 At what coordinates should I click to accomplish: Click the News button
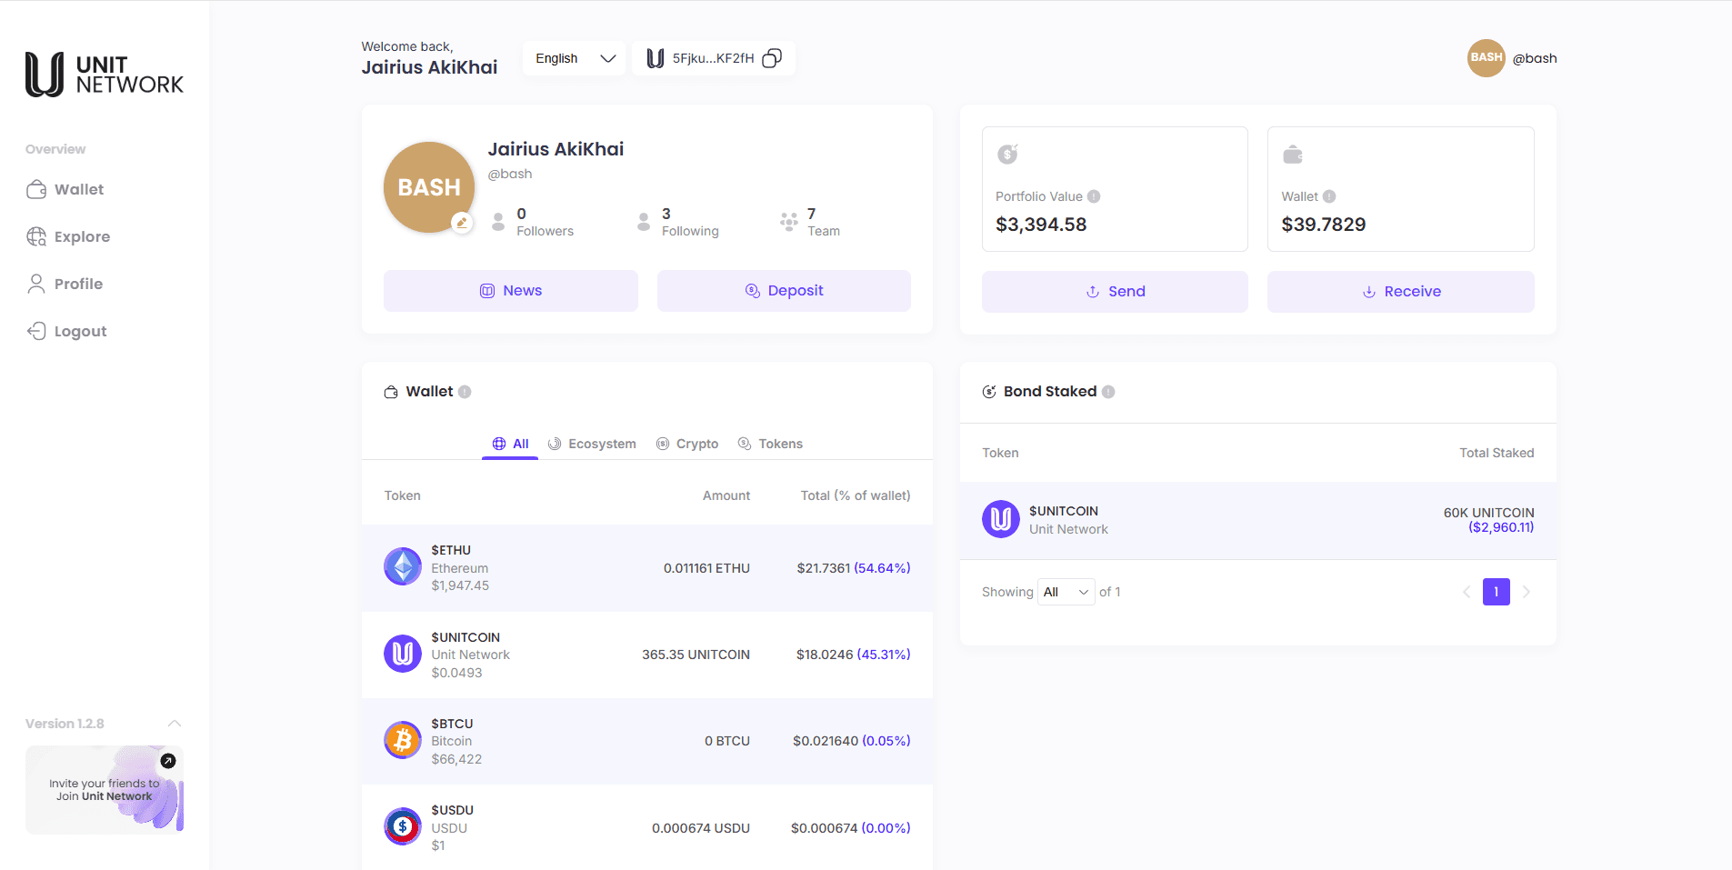tap(511, 291)
